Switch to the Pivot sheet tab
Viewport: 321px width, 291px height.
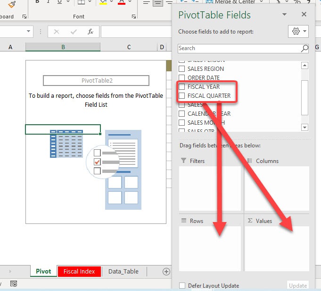43,271
